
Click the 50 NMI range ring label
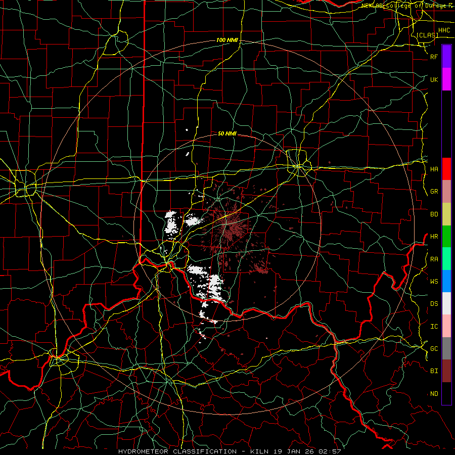(x=227, y=133)
